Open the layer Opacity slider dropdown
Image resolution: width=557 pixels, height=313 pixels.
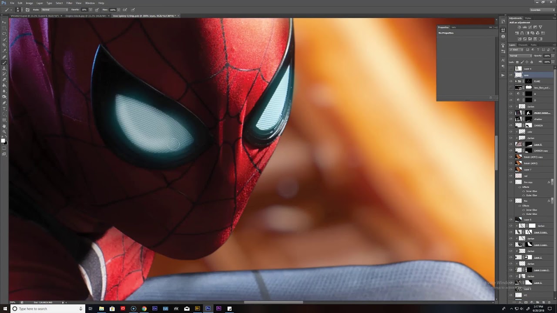(x=553, y=56)
